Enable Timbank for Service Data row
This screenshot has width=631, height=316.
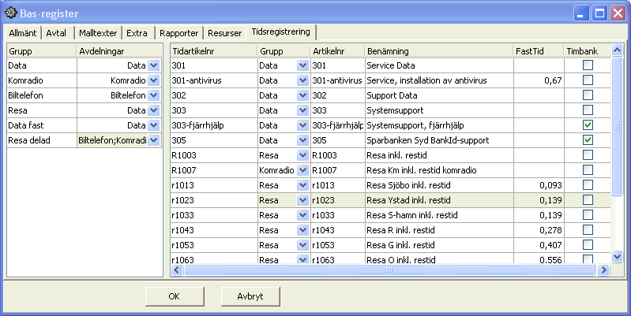pos(588,65)
